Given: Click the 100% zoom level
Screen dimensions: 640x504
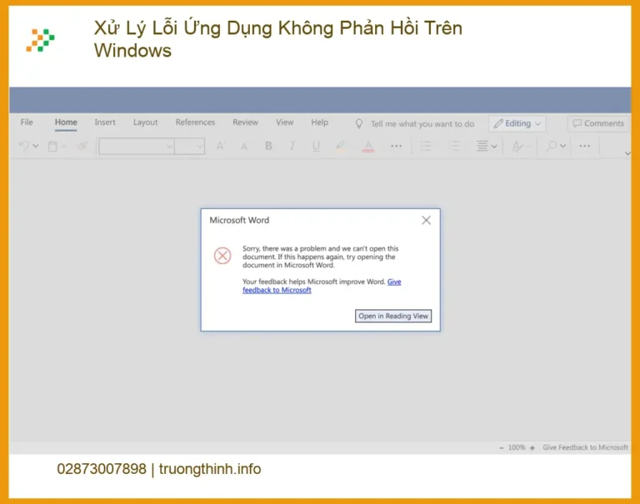Looking at the screenshot, I should point(517,447).
